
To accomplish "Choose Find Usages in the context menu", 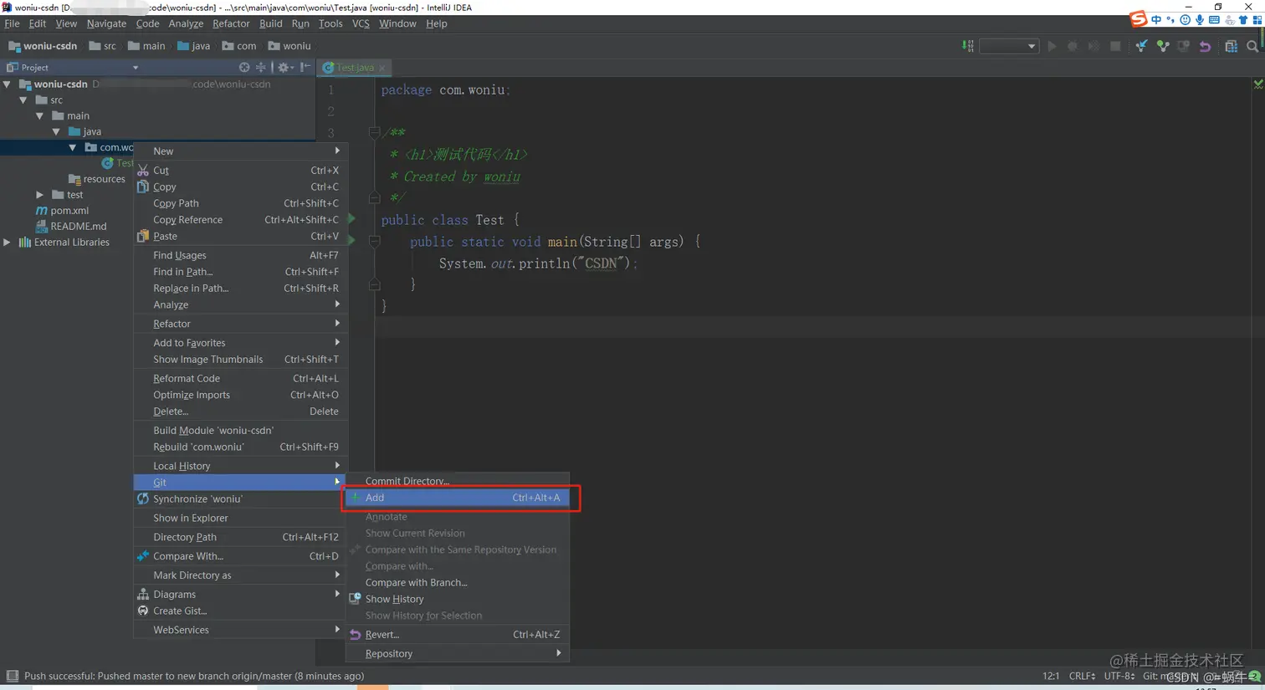I will pyautogui.click(x=241, y=255).
